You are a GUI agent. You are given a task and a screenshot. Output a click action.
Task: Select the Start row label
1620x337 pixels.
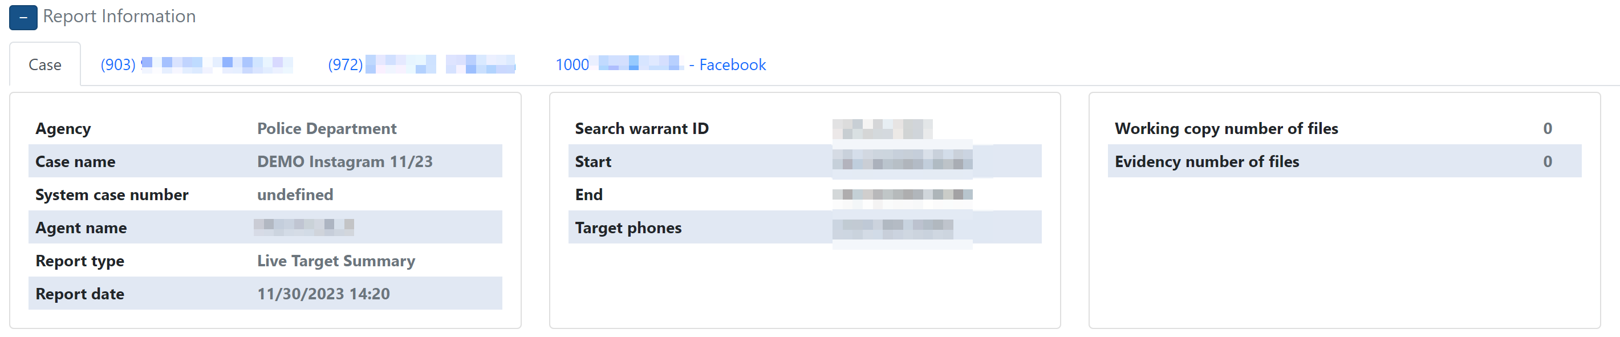click(x=593, y=161)
